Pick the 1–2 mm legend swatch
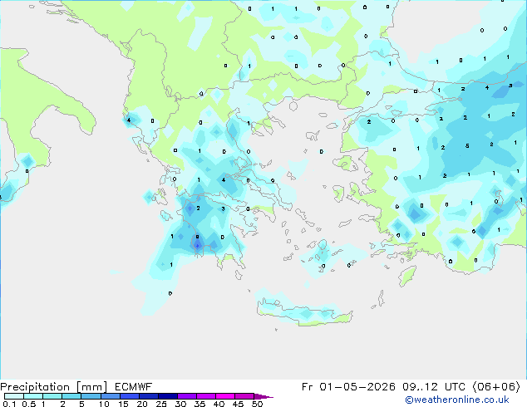Viewport: 527px width, 407px height. click(52, 396)
